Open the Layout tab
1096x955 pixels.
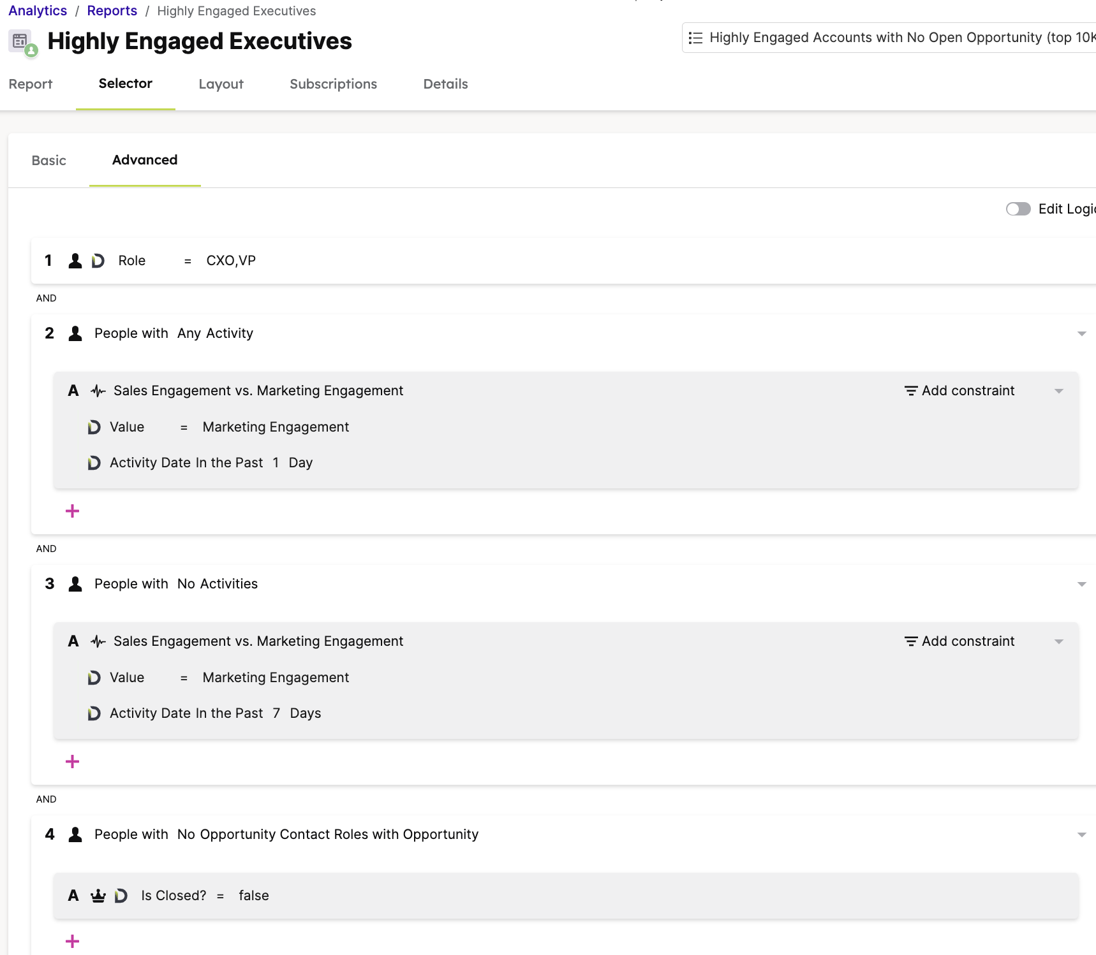point(221,84)
